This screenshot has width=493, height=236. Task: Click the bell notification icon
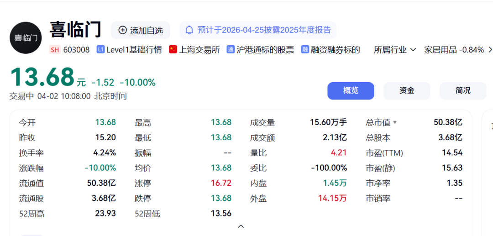[x=189, y=30]
